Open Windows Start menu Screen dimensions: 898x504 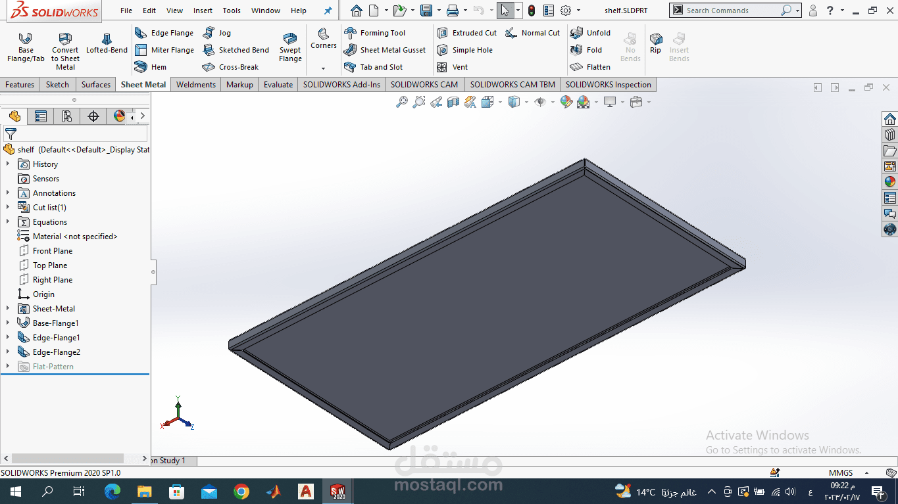click(x=16, y=491)
